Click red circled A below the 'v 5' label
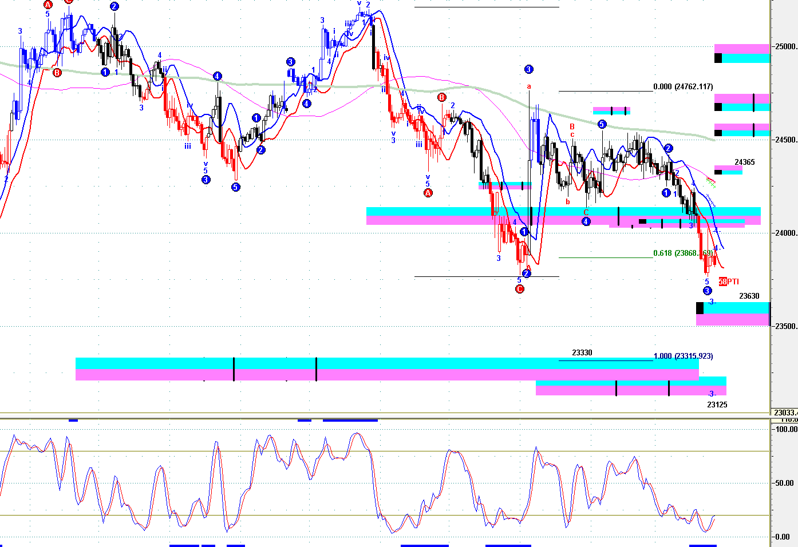 click(x=428, y=193)
